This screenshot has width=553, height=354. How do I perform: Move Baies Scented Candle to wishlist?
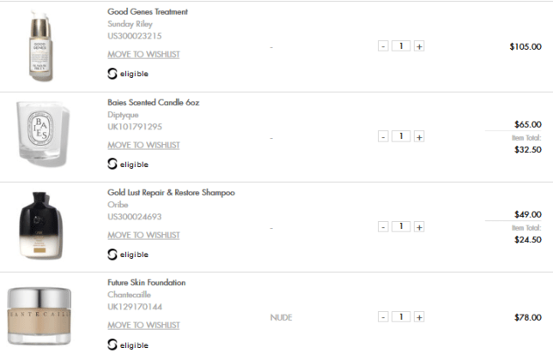[143, 145]
